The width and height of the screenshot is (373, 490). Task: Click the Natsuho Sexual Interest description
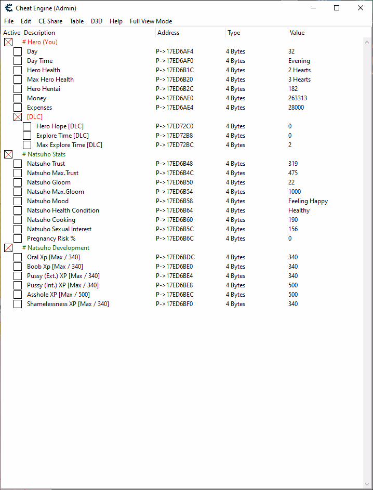59,229
